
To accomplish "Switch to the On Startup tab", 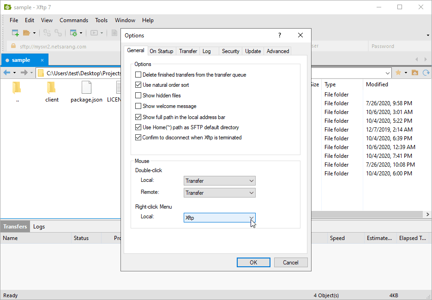I will click(x=162, y=51).
